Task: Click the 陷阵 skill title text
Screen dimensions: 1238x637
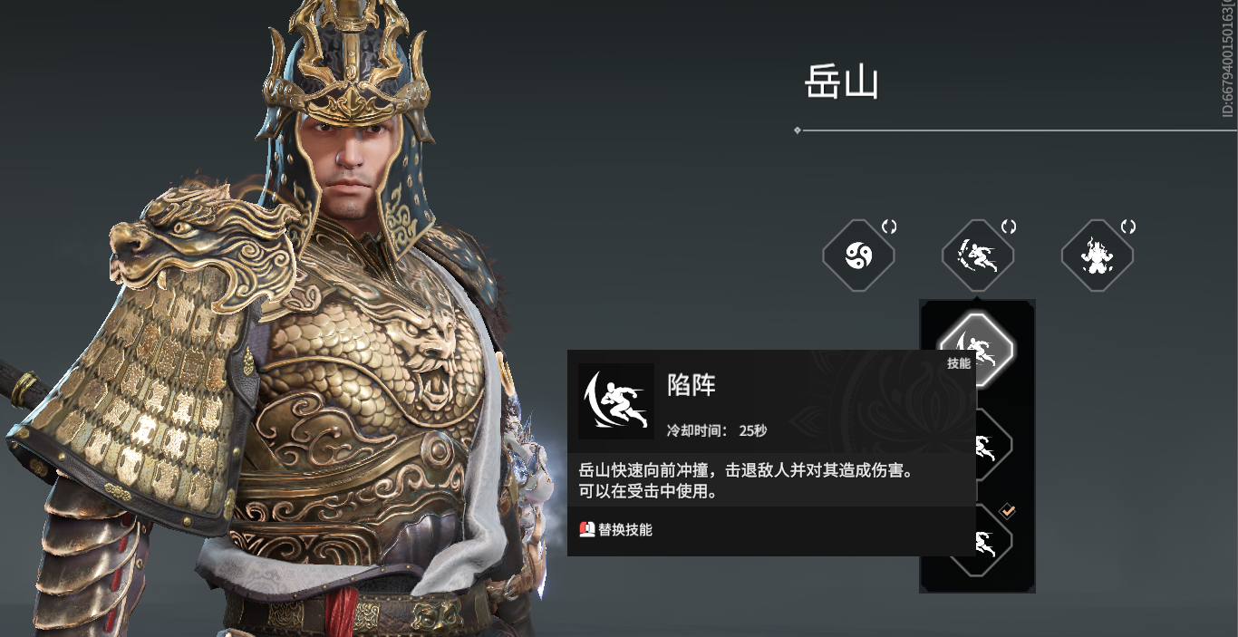Action: point(692,385)
